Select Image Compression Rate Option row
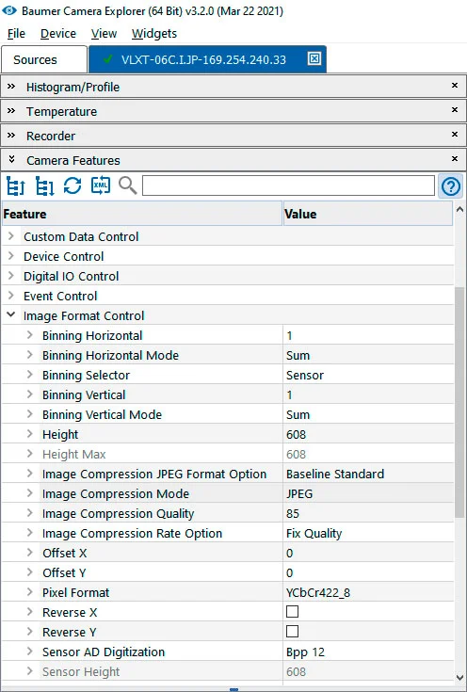 point(228,533)
